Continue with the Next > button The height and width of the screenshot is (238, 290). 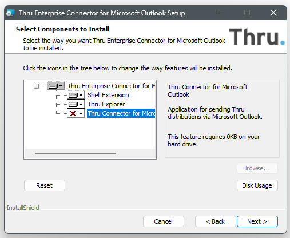tap(257, 221)
